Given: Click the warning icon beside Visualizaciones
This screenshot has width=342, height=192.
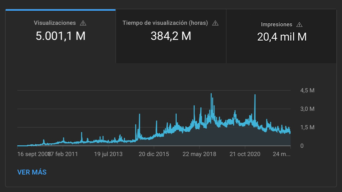Looking at the screenshot, I should click(83, 23).
